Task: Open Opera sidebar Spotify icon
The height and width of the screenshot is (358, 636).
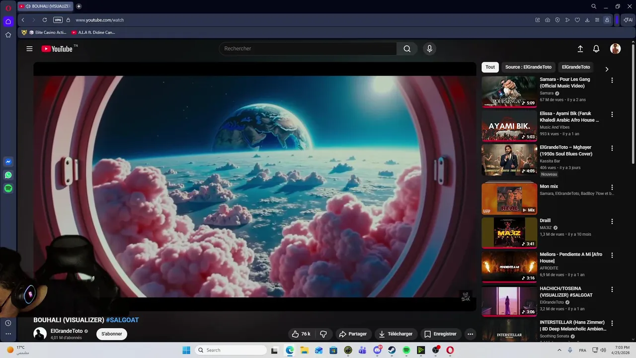Action: pos(8,188)
